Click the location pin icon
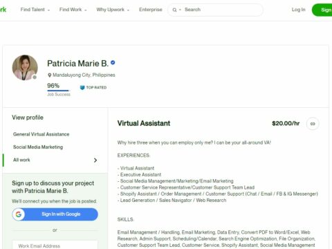The height and width of the screenshot is (249, 332). tap(49, 75)
